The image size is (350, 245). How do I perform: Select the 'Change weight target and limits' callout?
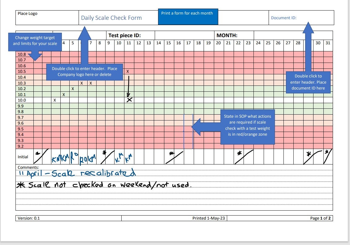(x=35, y=40)
